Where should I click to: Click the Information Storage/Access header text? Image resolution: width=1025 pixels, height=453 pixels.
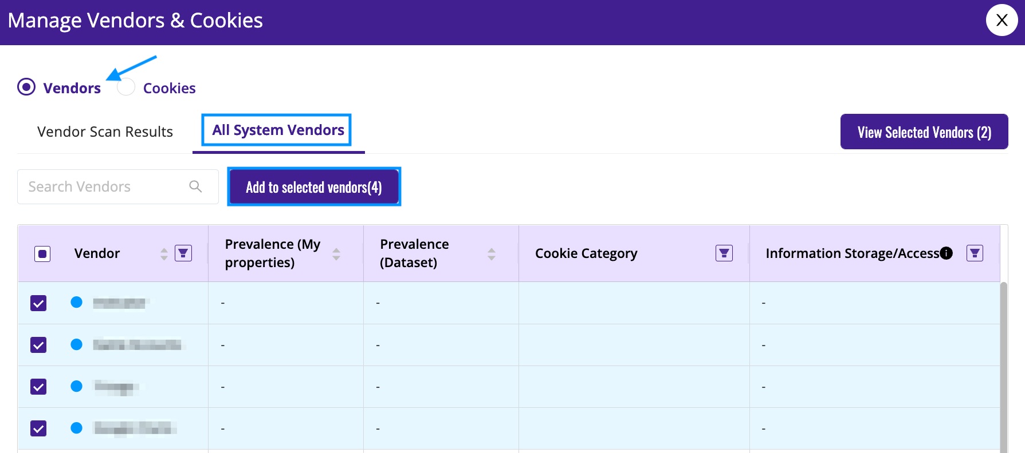pos(853,253)
